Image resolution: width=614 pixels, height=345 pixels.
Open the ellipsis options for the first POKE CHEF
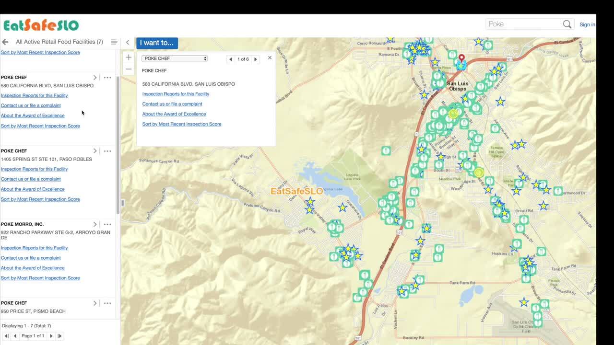107,77
